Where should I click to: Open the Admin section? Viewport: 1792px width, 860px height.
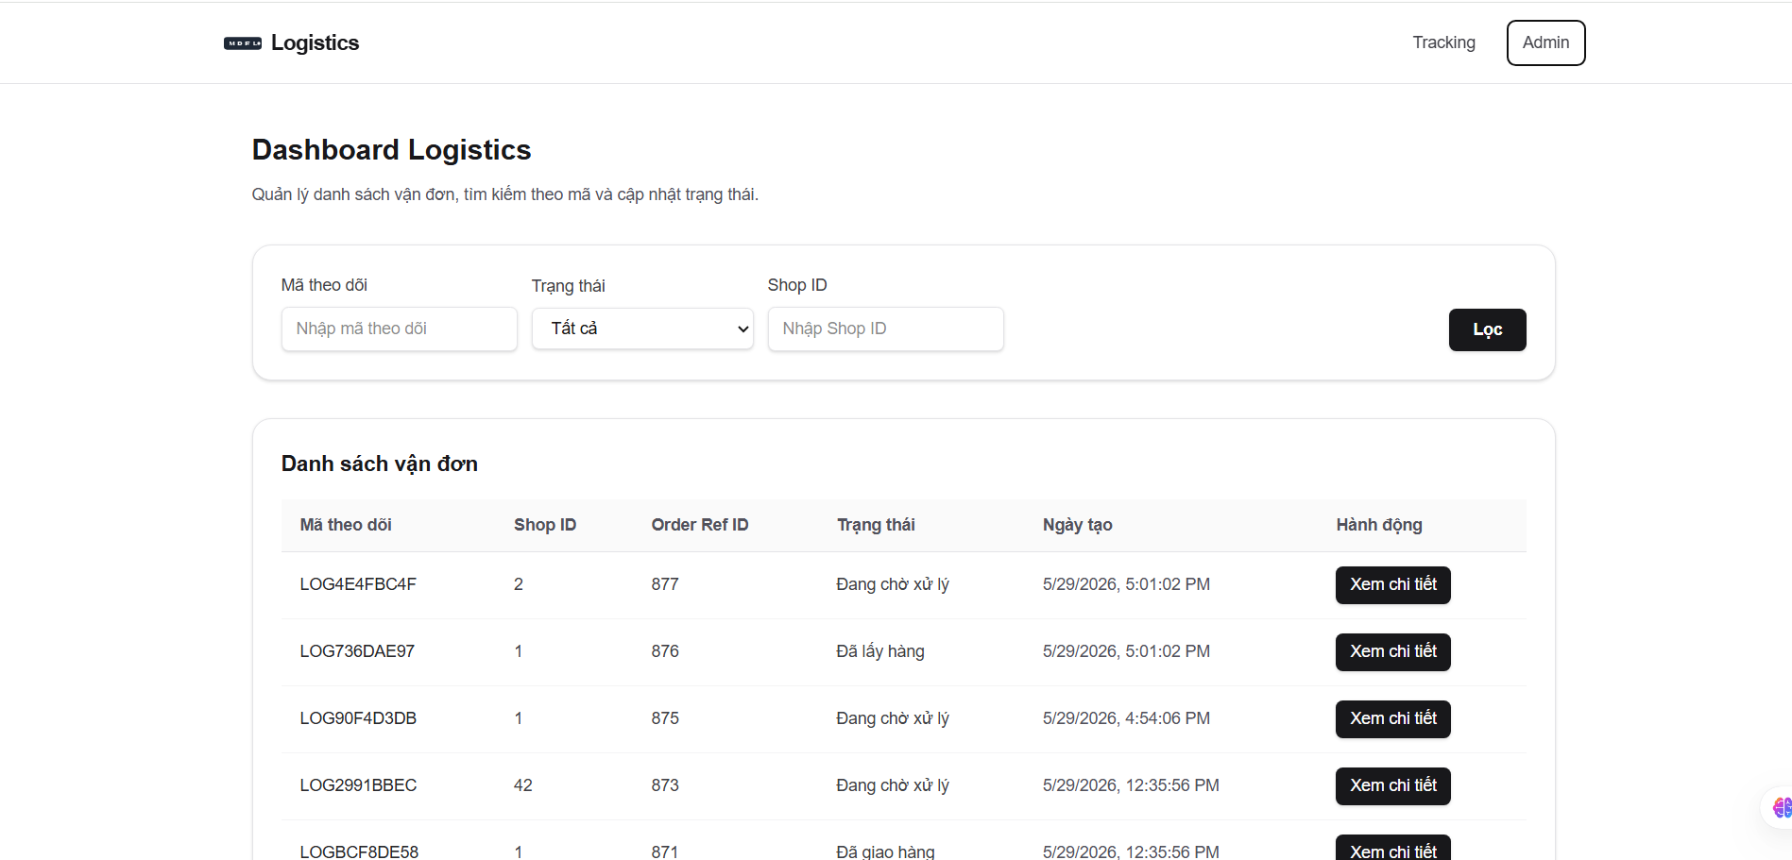point(1545,42)
